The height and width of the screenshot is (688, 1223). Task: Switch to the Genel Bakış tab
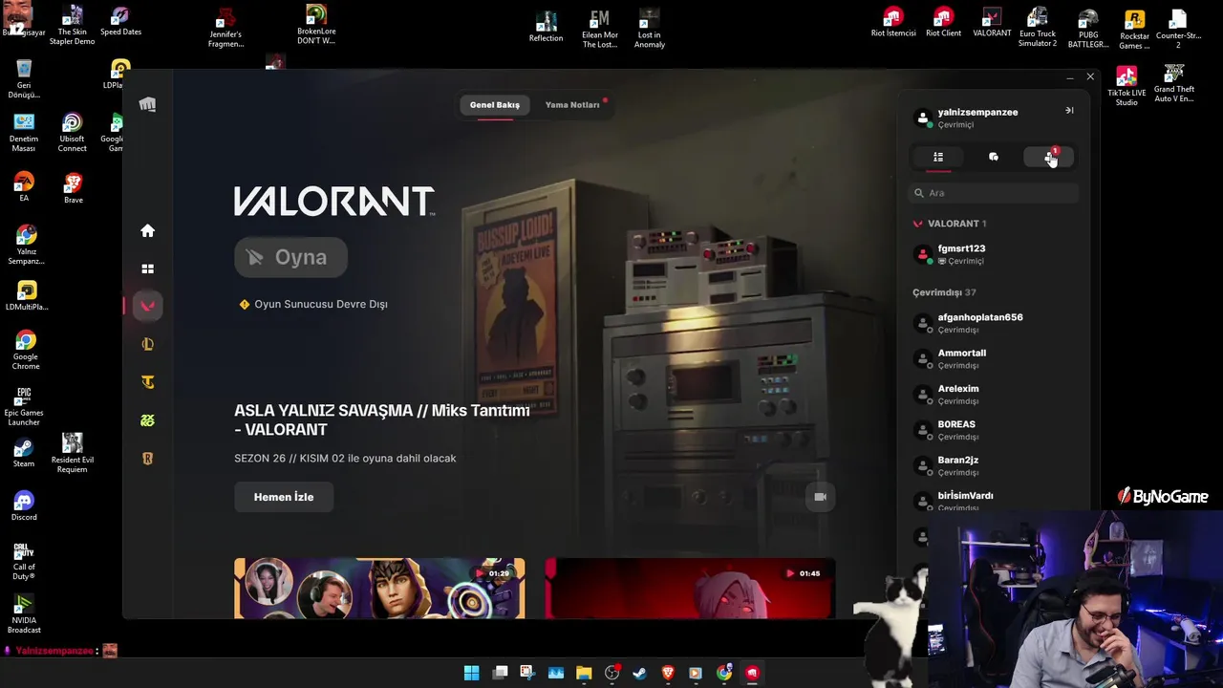(x=495, y=105)
